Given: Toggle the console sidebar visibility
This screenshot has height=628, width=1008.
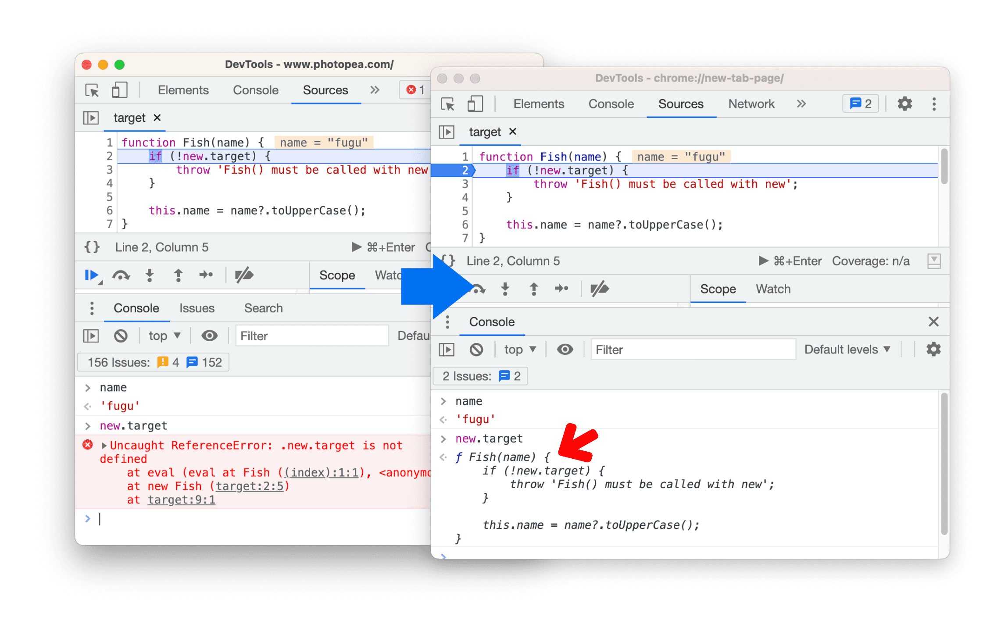Looking at the screenshot, I should 447,350.
